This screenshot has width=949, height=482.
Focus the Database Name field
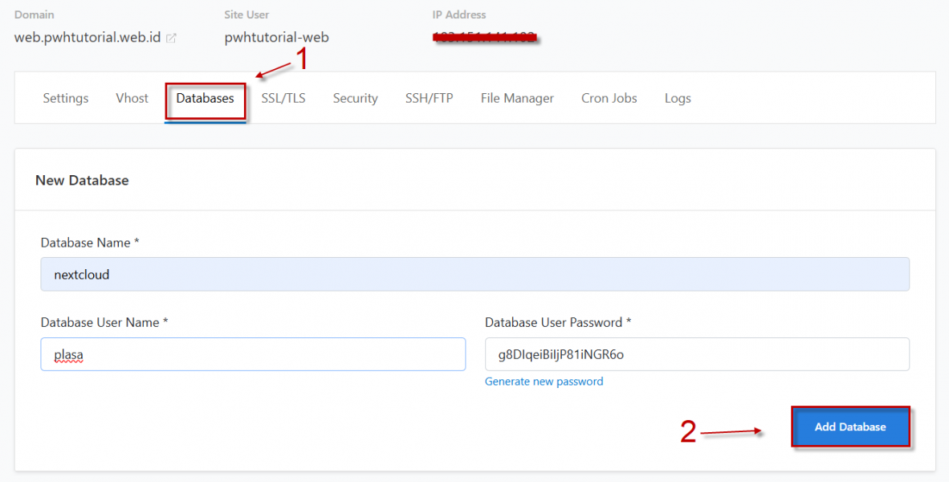(x=474, y=274)
